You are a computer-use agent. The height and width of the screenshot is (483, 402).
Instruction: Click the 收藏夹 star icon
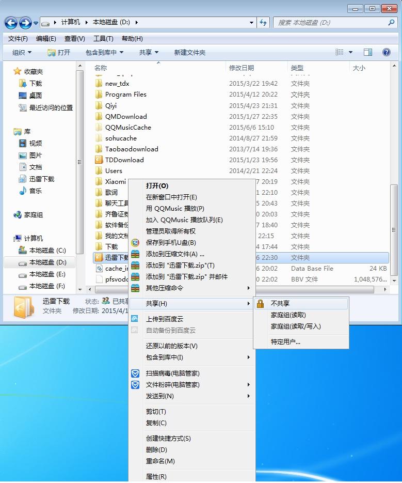click(x=17, y=71)
